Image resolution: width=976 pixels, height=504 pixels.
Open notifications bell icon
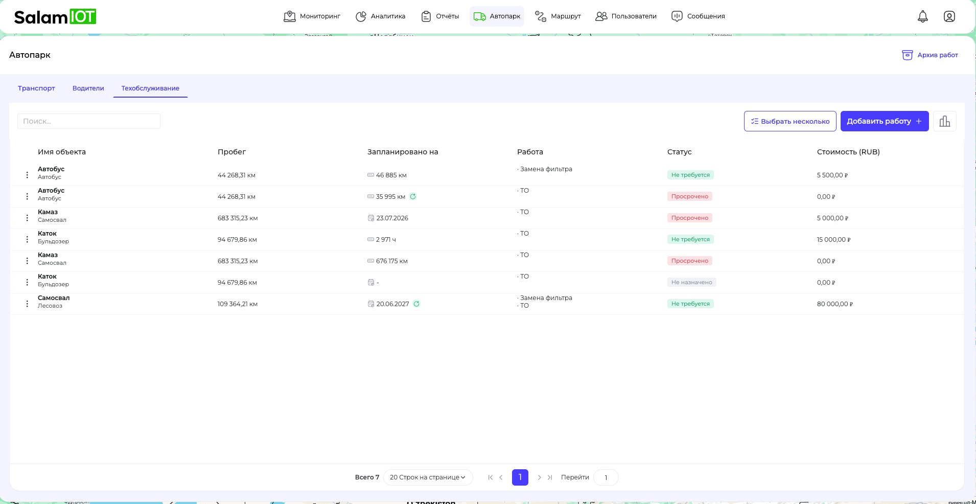(x=922, y=16)
